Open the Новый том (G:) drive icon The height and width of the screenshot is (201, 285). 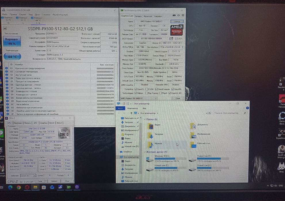(x=192, y=169)
